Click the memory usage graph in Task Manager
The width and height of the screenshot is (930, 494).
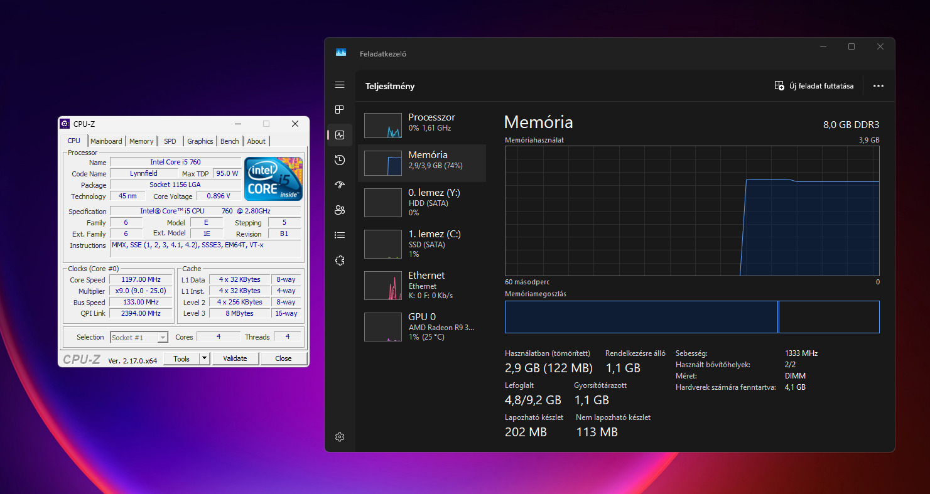(x=692, y=211)
